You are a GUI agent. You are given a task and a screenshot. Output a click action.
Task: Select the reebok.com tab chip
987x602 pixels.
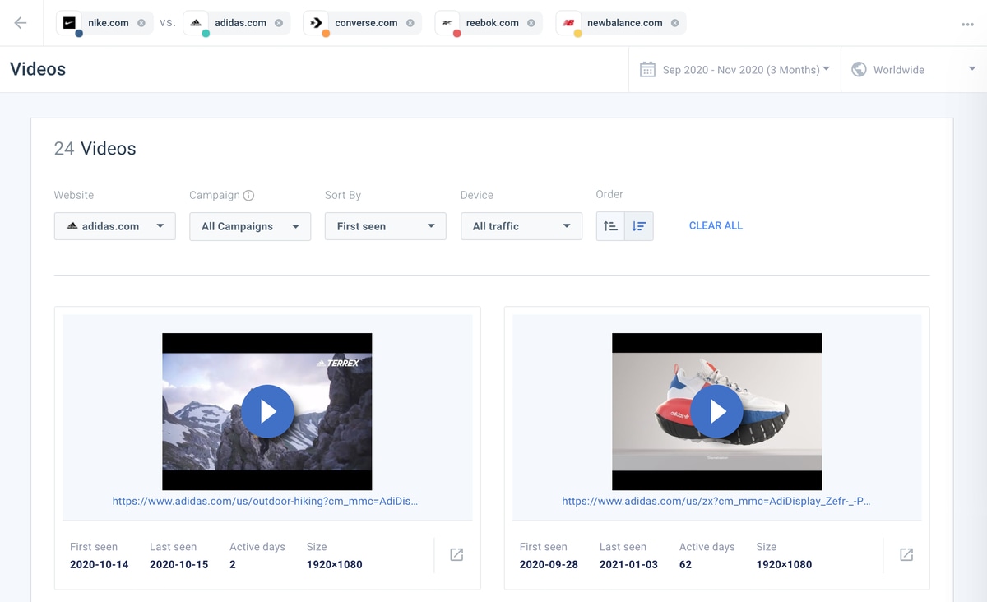point(488,23)
